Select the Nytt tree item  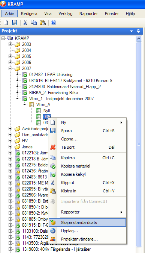pyautogui.click(x=47, y=111)
